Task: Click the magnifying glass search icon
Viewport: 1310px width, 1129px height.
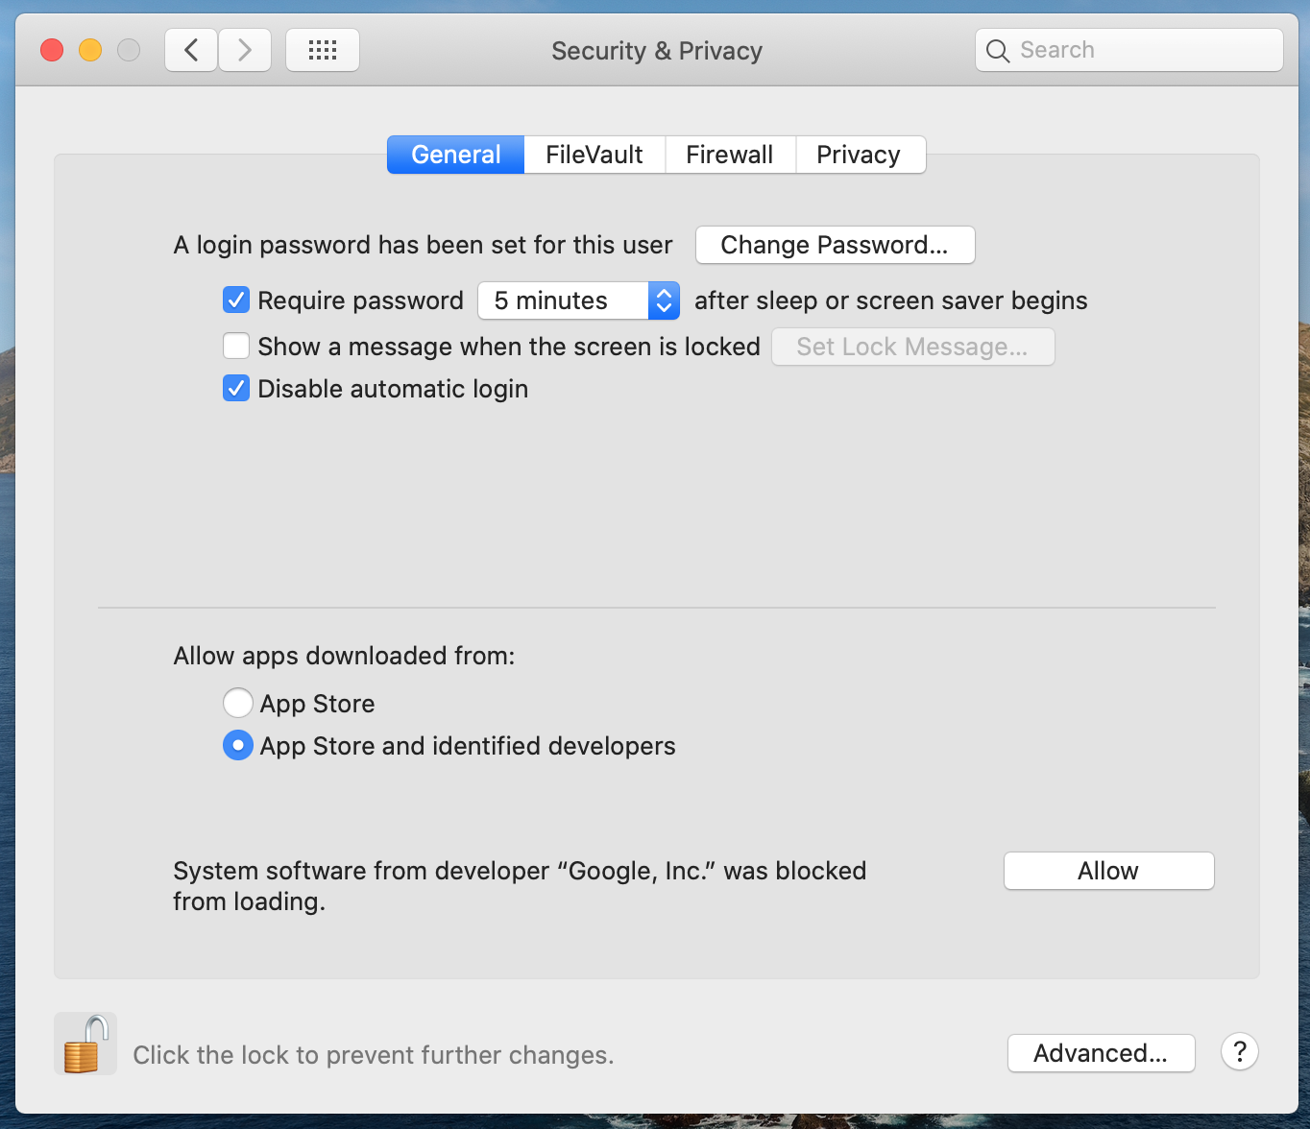Action: click(998, 51)
